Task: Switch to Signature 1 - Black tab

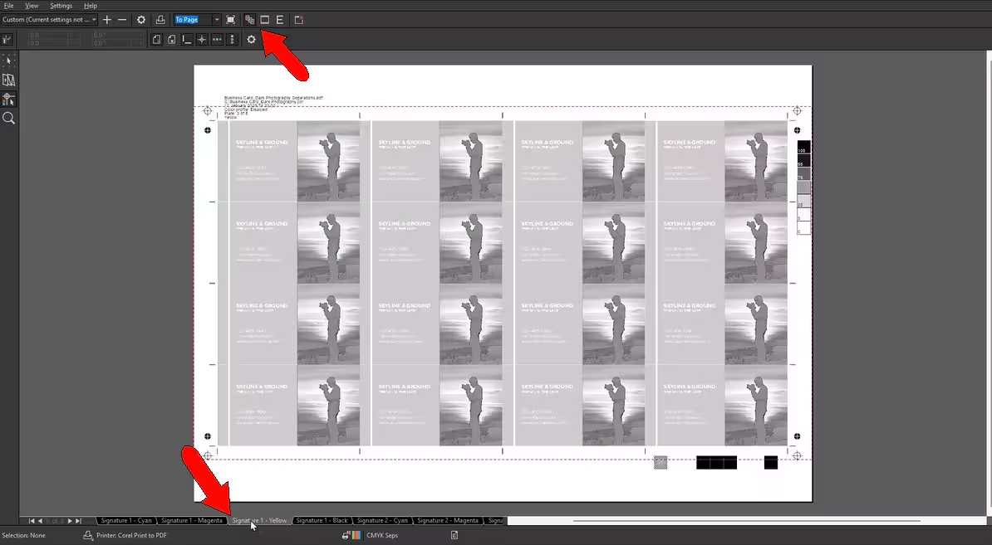Action: point(322,520)
